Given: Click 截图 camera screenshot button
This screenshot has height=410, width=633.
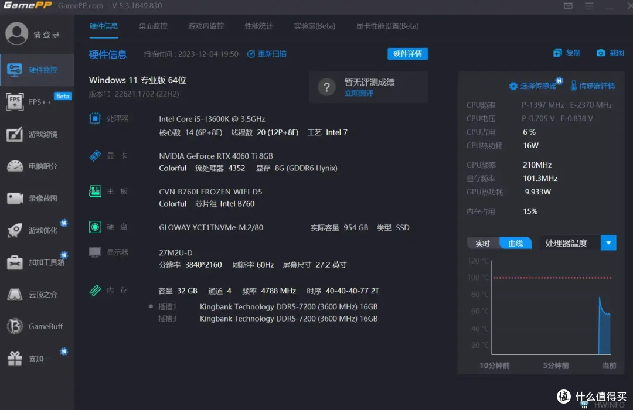Looking at the screenshot, I should pyautogui.click(x=610, y=53).
